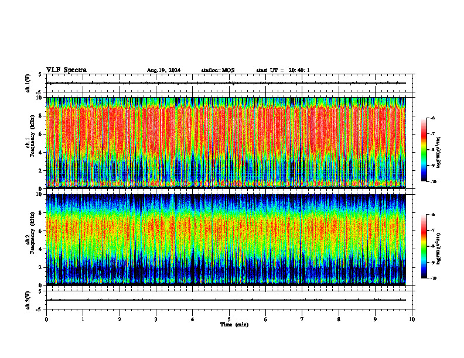This screenshot has height=358, width=464.
Task: Click inside the ch.2 spectrogram panel
Action: [x=226, y=240]
